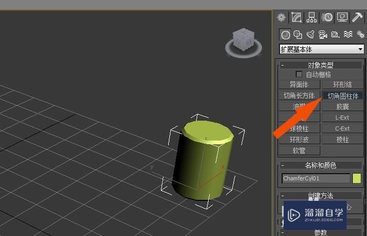Open the object color swatch
Screen dimensions: 367x236
(x=357, y=178)
